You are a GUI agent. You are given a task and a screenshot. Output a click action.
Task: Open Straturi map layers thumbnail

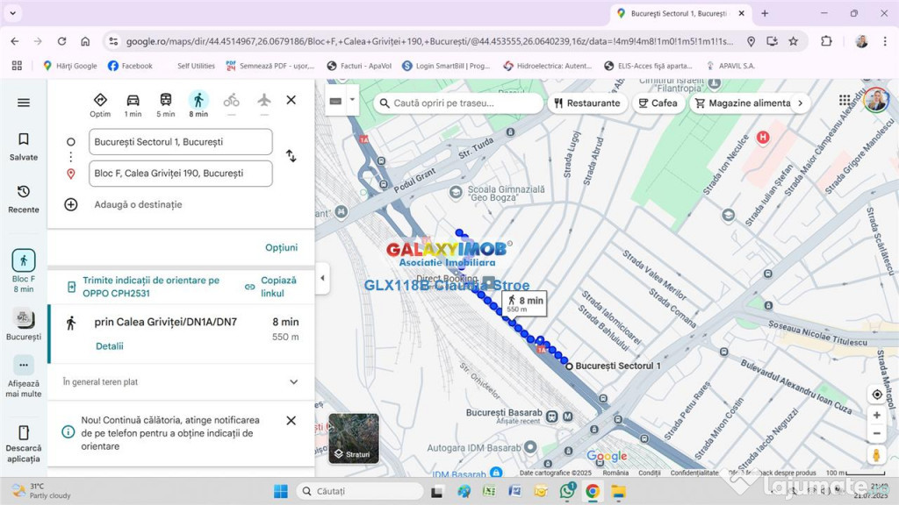(x=354, y=438)
